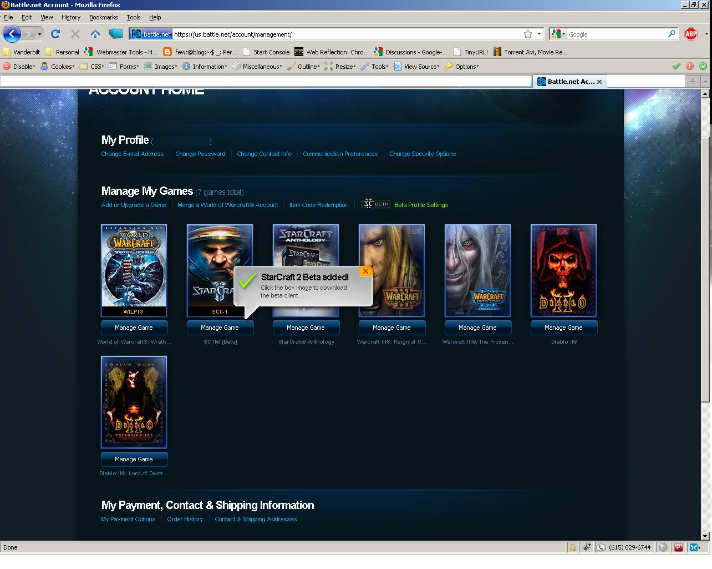Viewport: 712px width, 569px height.
Task: Click the Adblock Plus ABP icon
Action: point(691,34)
